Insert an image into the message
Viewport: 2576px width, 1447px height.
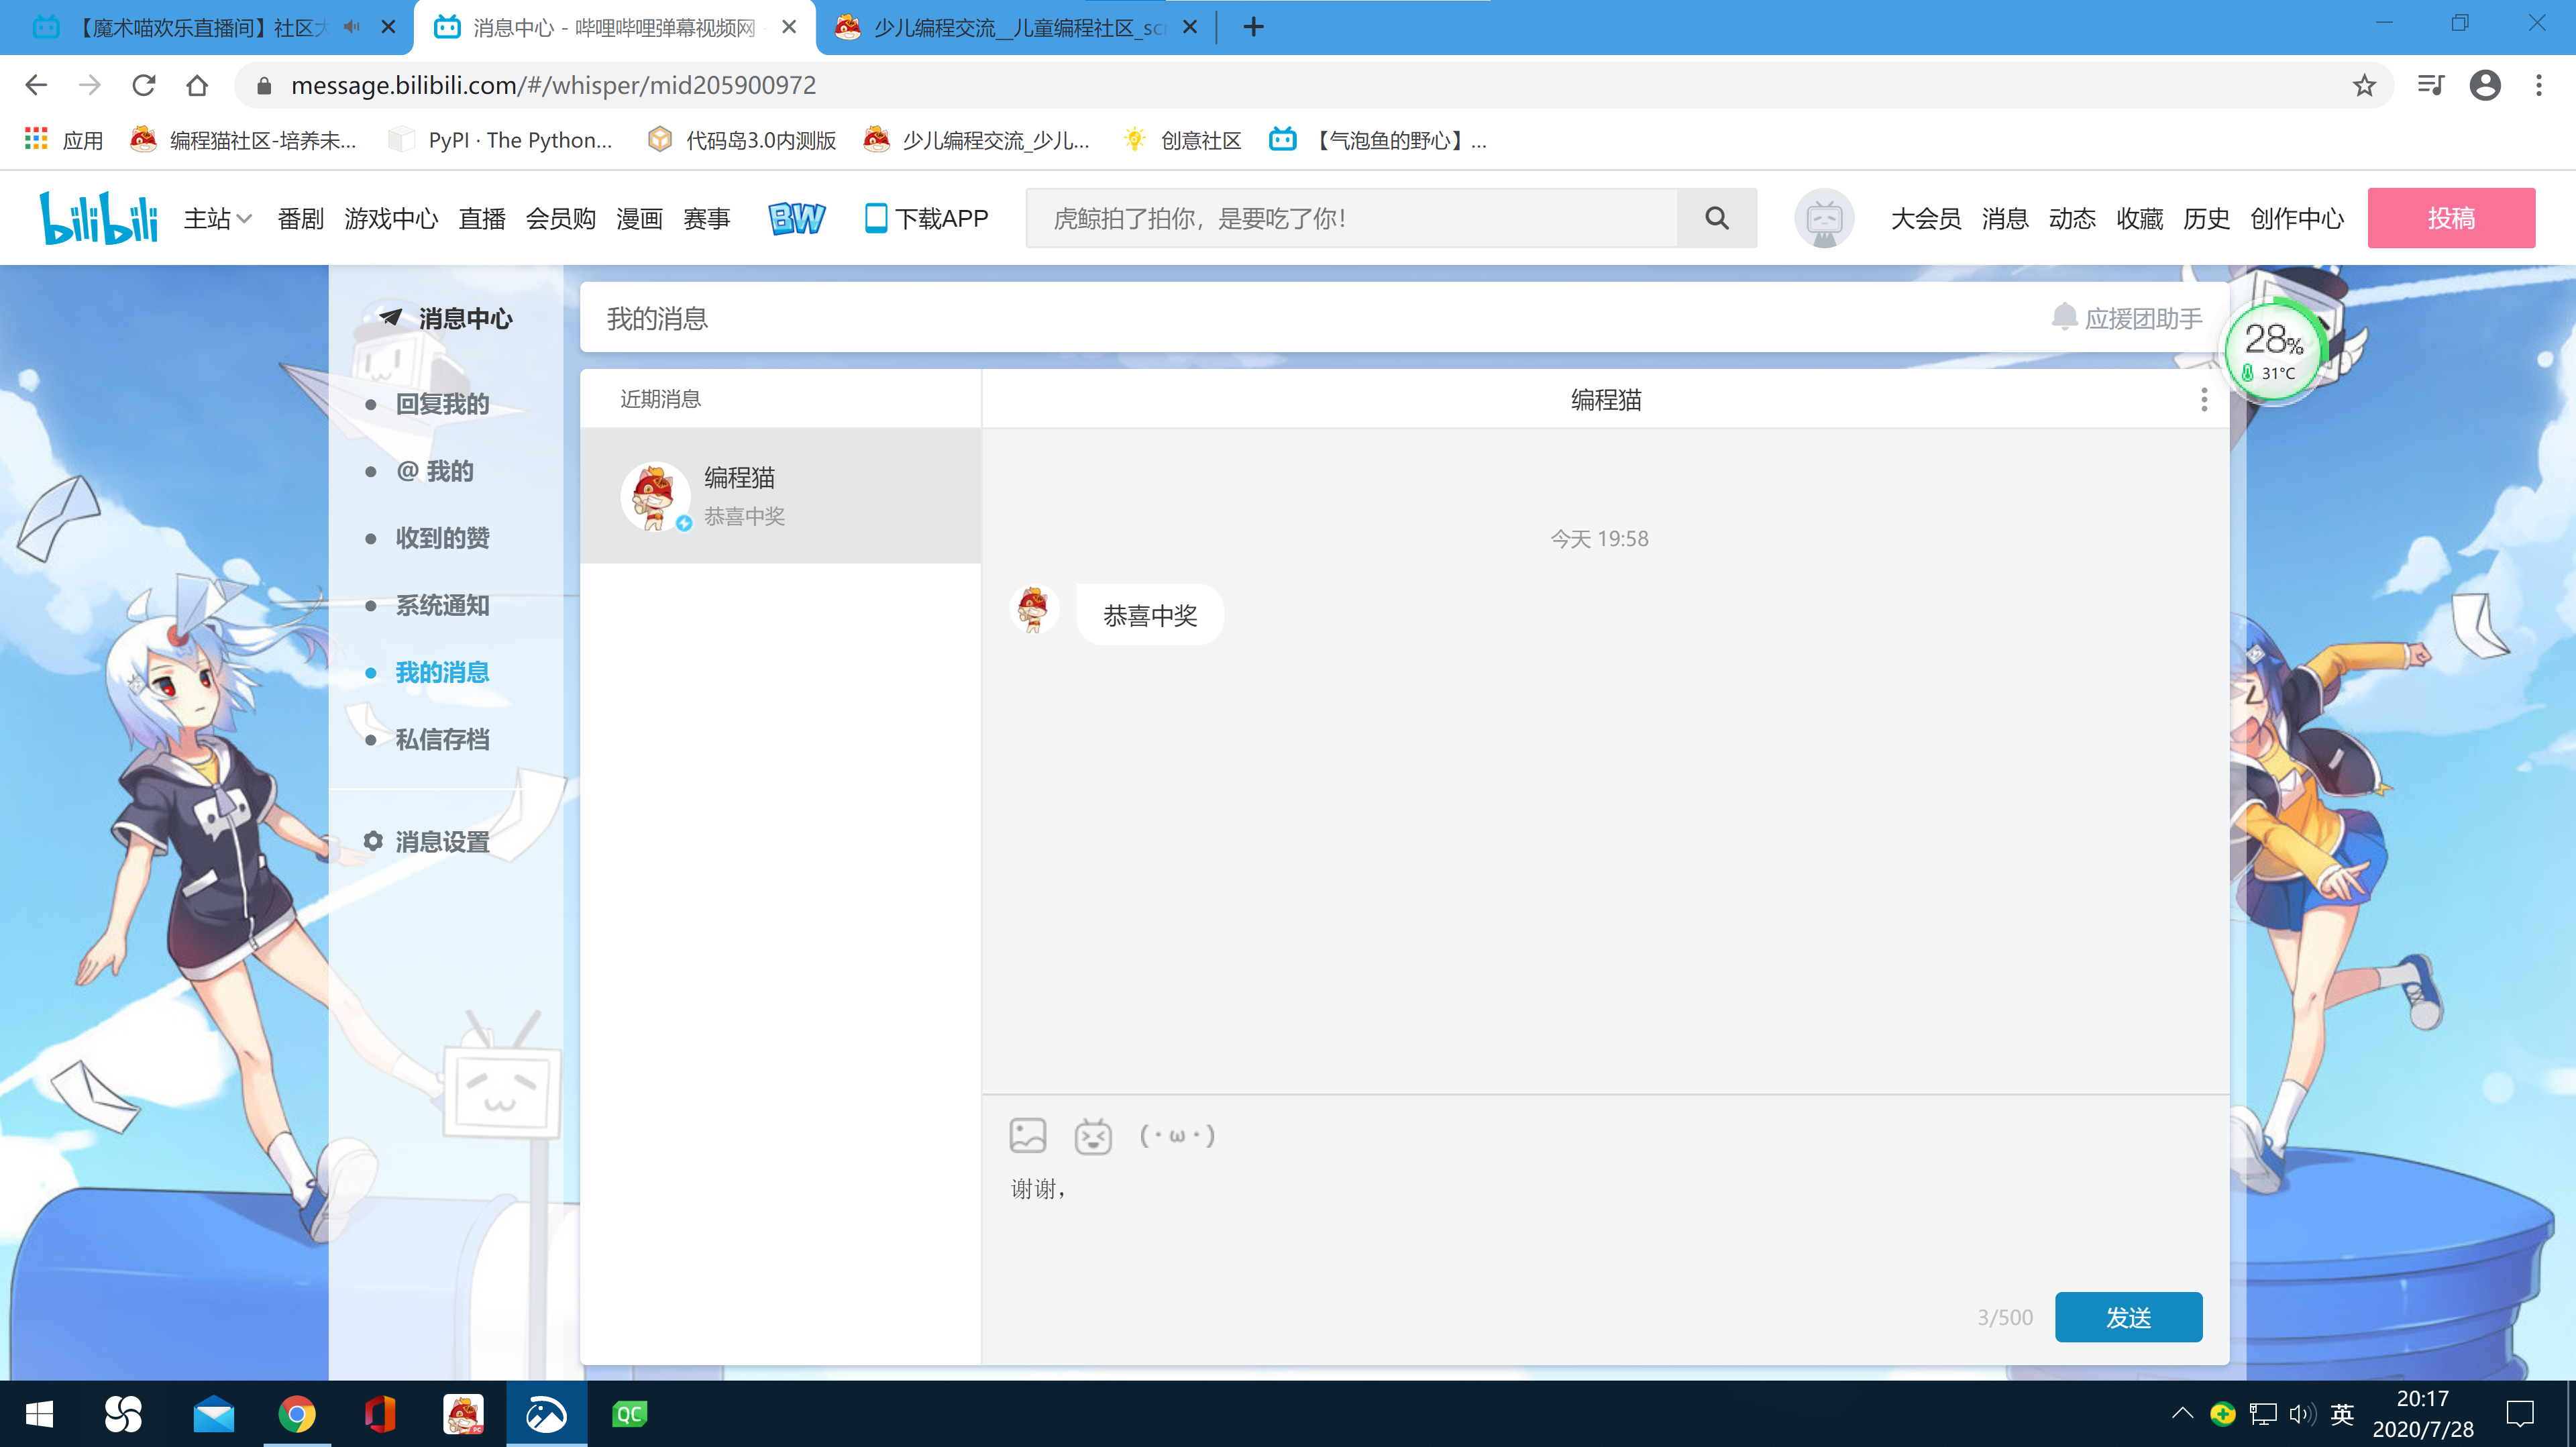point(1028,1135)
